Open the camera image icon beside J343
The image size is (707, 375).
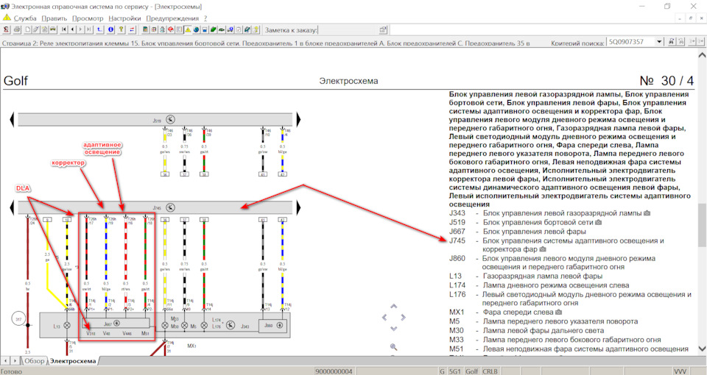pyautogui.click(x=647, y=213)
